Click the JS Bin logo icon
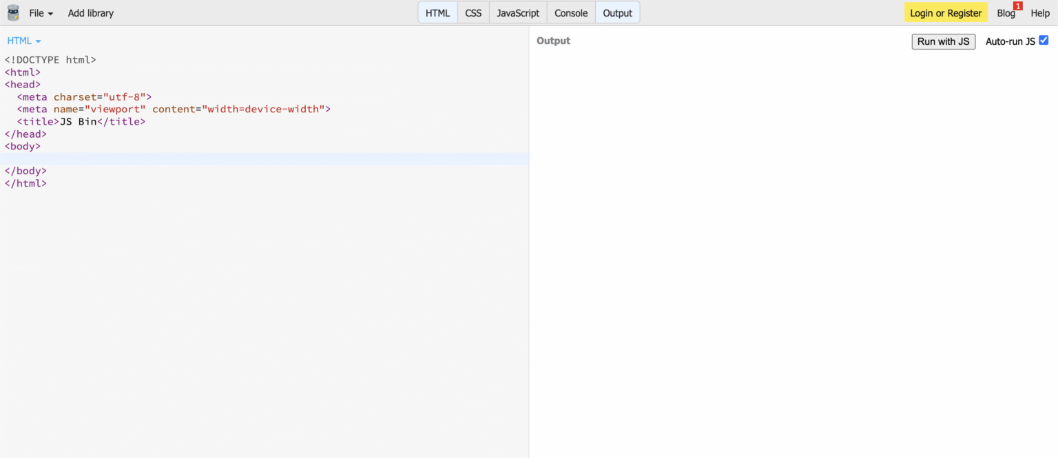The height and width of the screenshot is (458, 1058). click(x=12, y=12)
